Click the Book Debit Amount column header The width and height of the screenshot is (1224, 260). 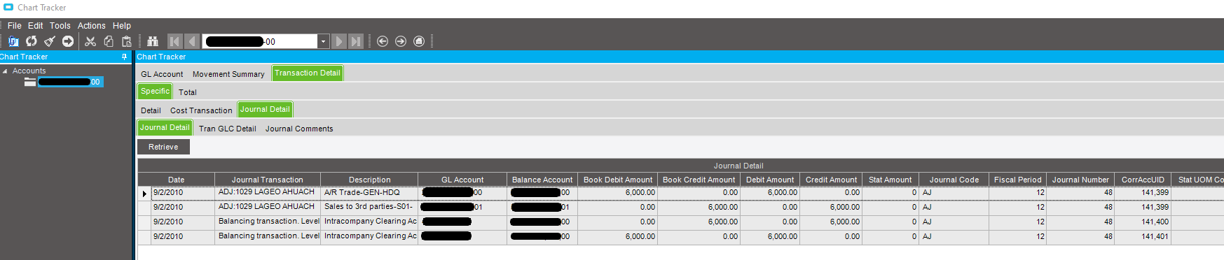(618, 180)
